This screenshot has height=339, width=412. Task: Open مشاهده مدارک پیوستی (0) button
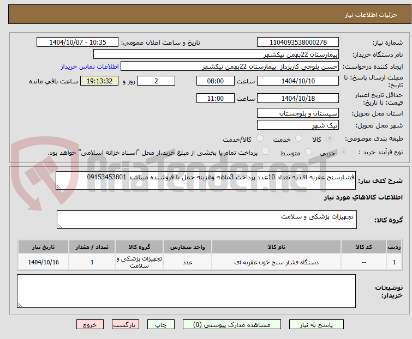tap(232, 325)
